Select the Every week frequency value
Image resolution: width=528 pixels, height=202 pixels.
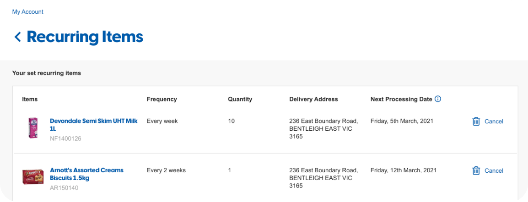coord(162,122)
